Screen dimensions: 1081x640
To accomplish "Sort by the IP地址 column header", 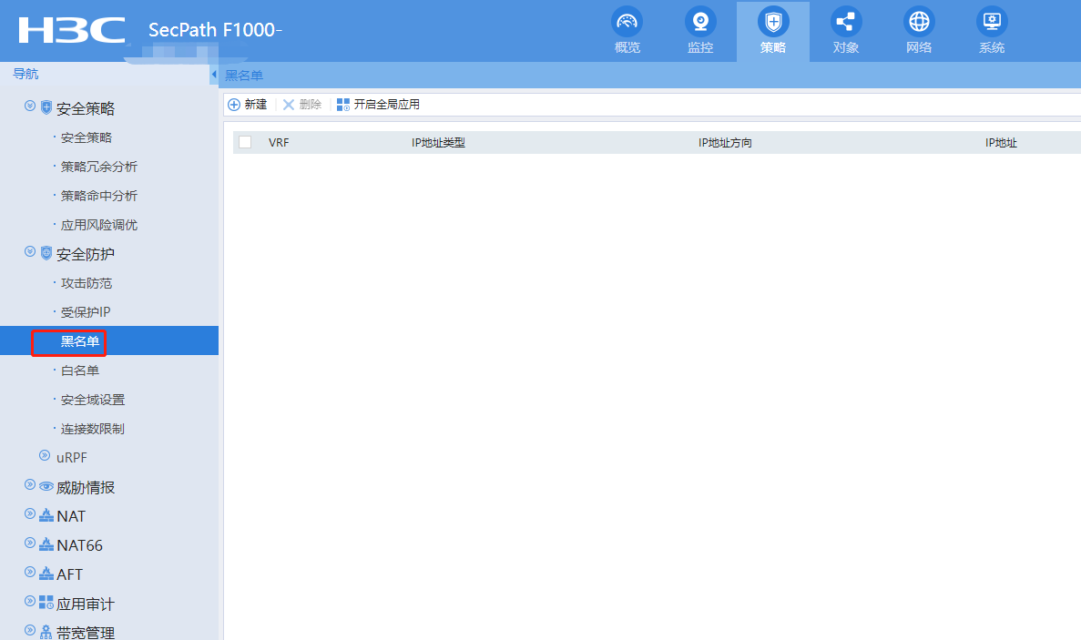I will pyautogui.click(x=1001, y=143).
